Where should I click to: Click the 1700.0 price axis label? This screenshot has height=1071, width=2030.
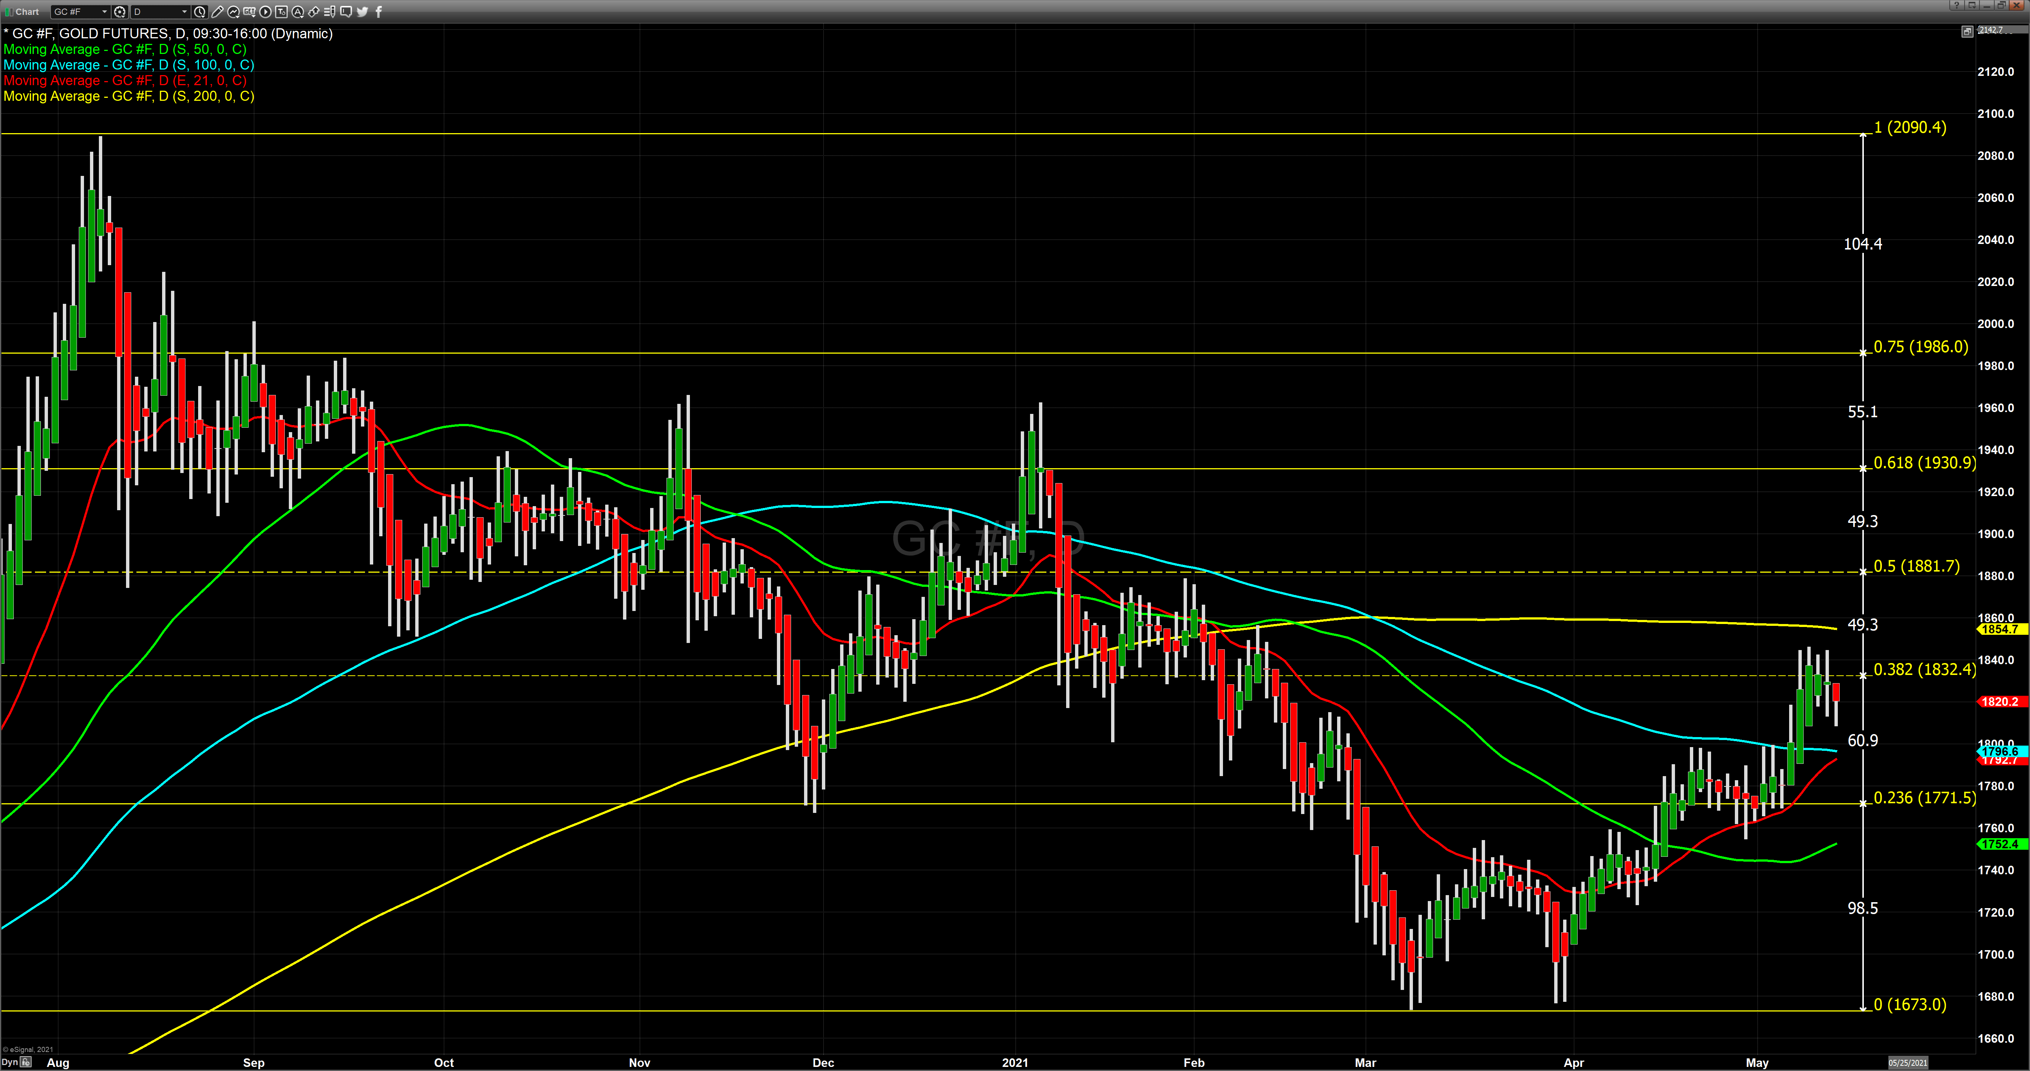[1995, 954]
